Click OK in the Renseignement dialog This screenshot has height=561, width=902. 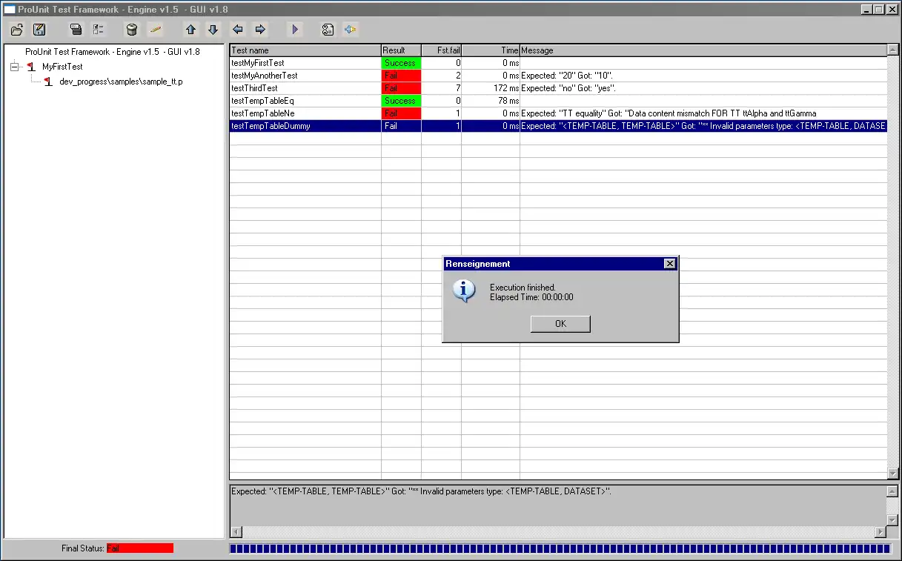pos(560,324)
